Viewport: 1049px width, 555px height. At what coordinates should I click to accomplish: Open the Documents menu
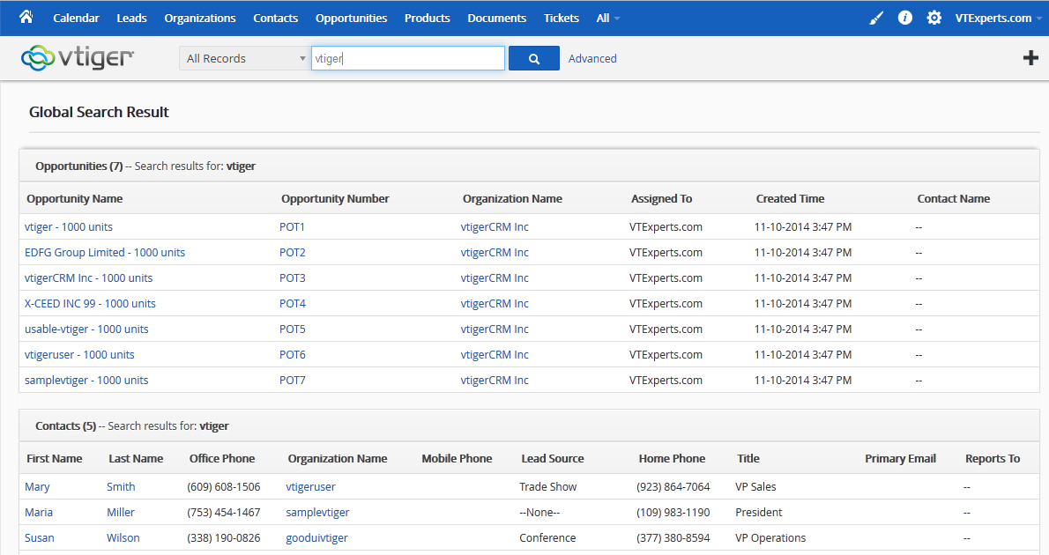[x=497, y=18]
